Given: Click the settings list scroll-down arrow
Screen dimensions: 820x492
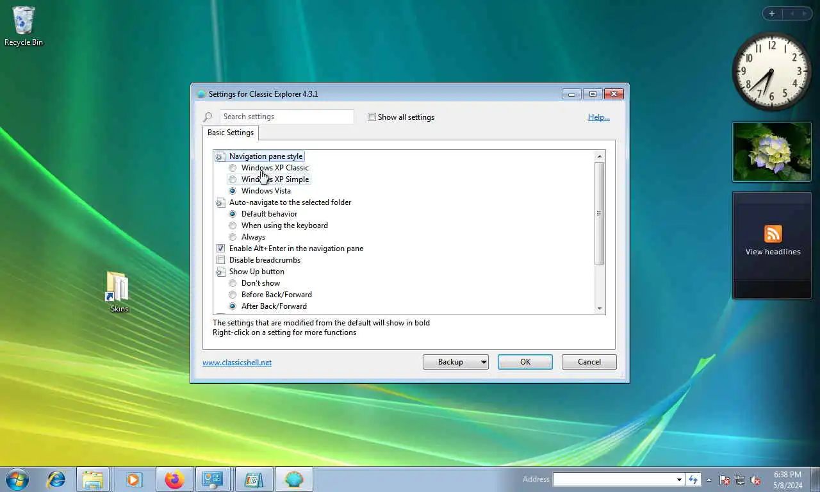Looking at the screenshot, I should click(600, 308).
